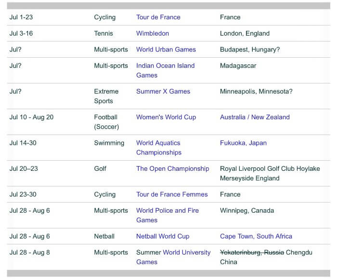Click the Extreme Sports cell
The width and height of the screenshot is (337, 280).
[106, 96]
